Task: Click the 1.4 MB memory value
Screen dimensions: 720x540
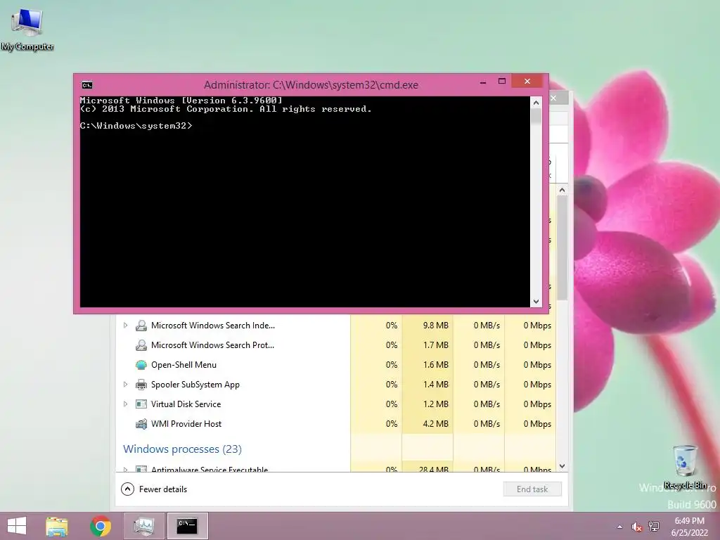Action: click(435, 385)
